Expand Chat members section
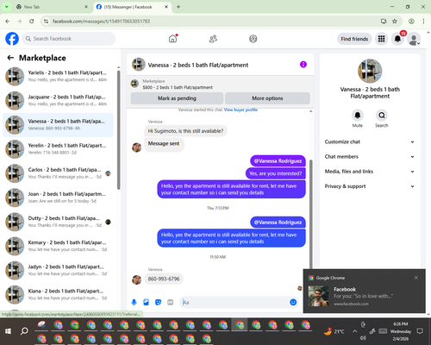 pyautogui.click(x=370, y=157)
